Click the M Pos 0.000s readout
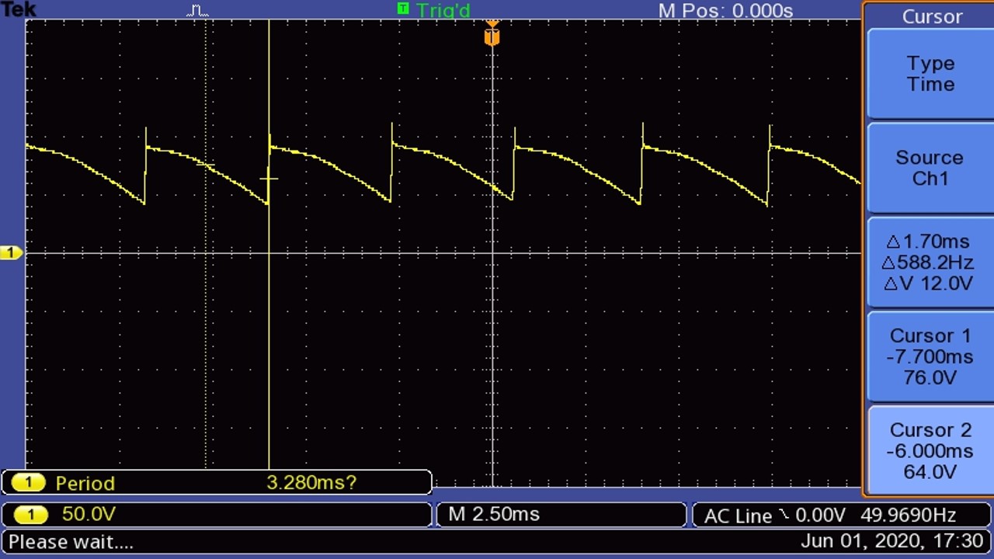 (x=725, y=11)
